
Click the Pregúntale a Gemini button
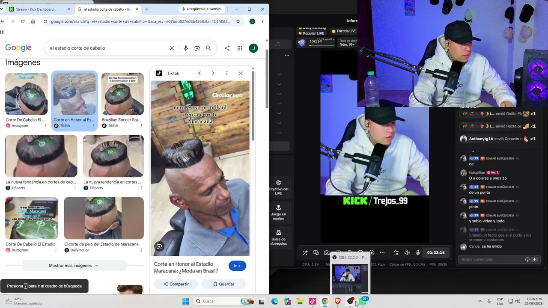tap(201, 9)
